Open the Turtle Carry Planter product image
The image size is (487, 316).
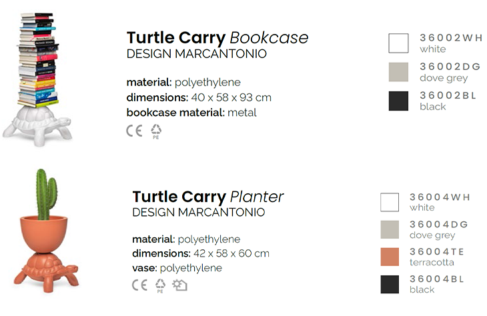pyautogui.click(x=46, y=231)
